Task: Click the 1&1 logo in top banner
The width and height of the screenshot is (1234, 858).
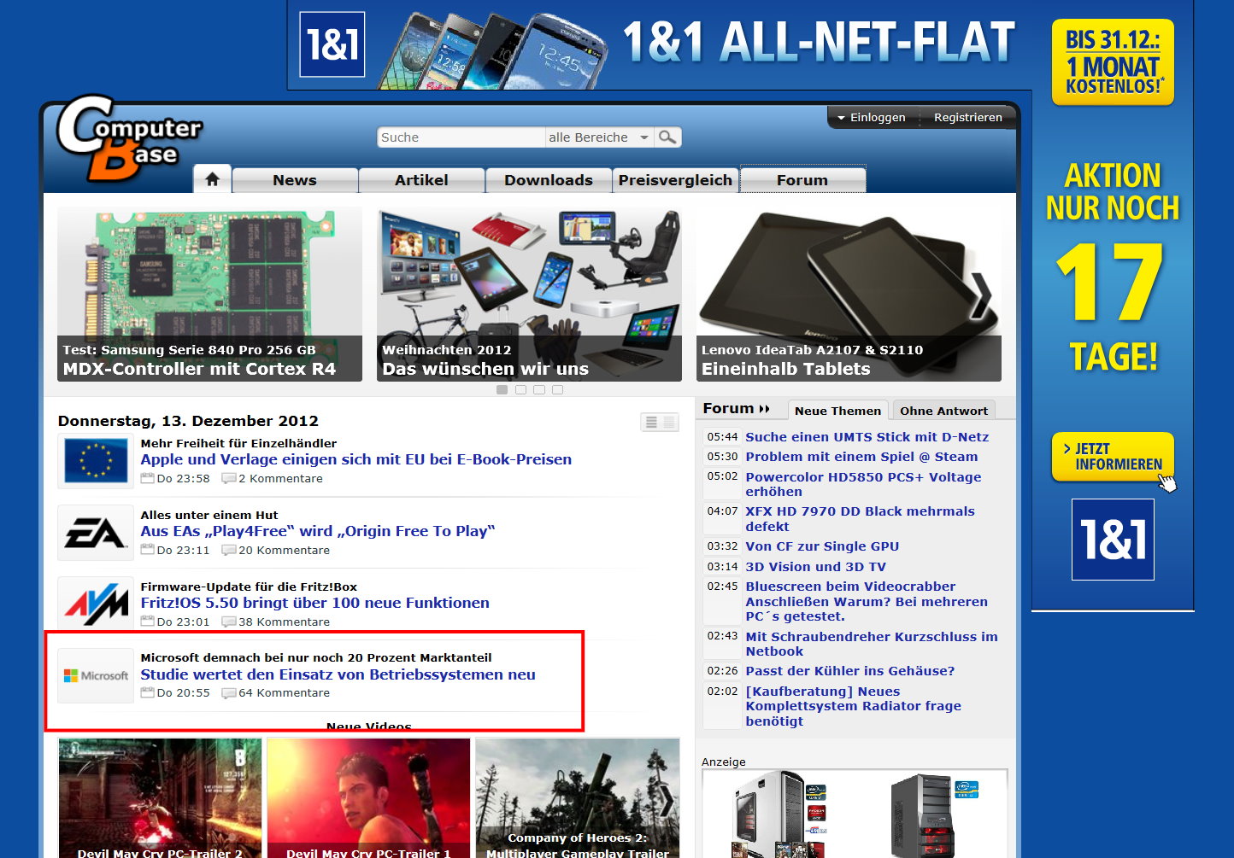Action: 332,44
